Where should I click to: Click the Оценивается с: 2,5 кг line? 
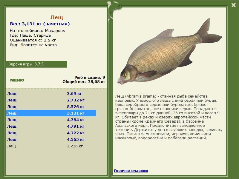(x=33, y=40)
